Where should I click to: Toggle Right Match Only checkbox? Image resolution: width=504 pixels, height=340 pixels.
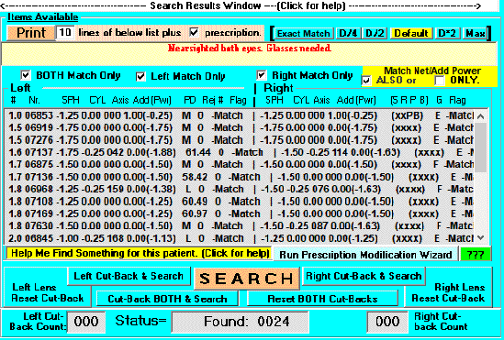pyautogui.click(x=262, y=75)
